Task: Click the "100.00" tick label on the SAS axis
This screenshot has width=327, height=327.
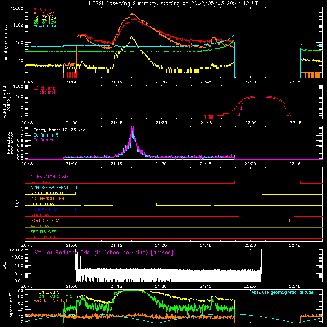Action: click(x=16, y=250)
